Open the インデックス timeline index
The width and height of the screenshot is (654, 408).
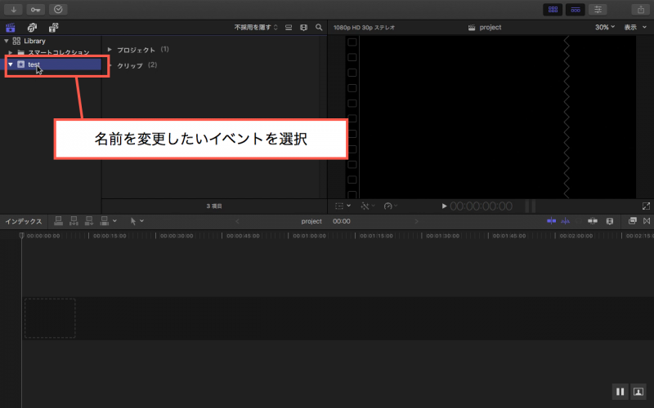click(24, 221)
